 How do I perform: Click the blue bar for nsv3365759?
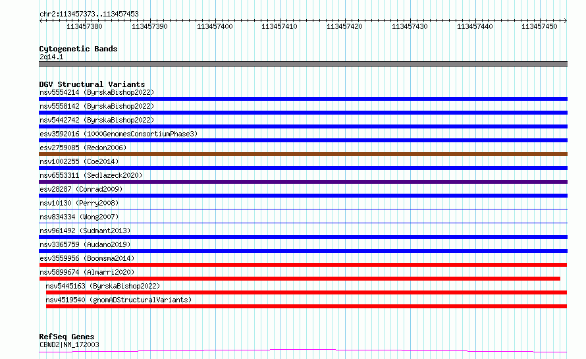click(x=303, y=251)
